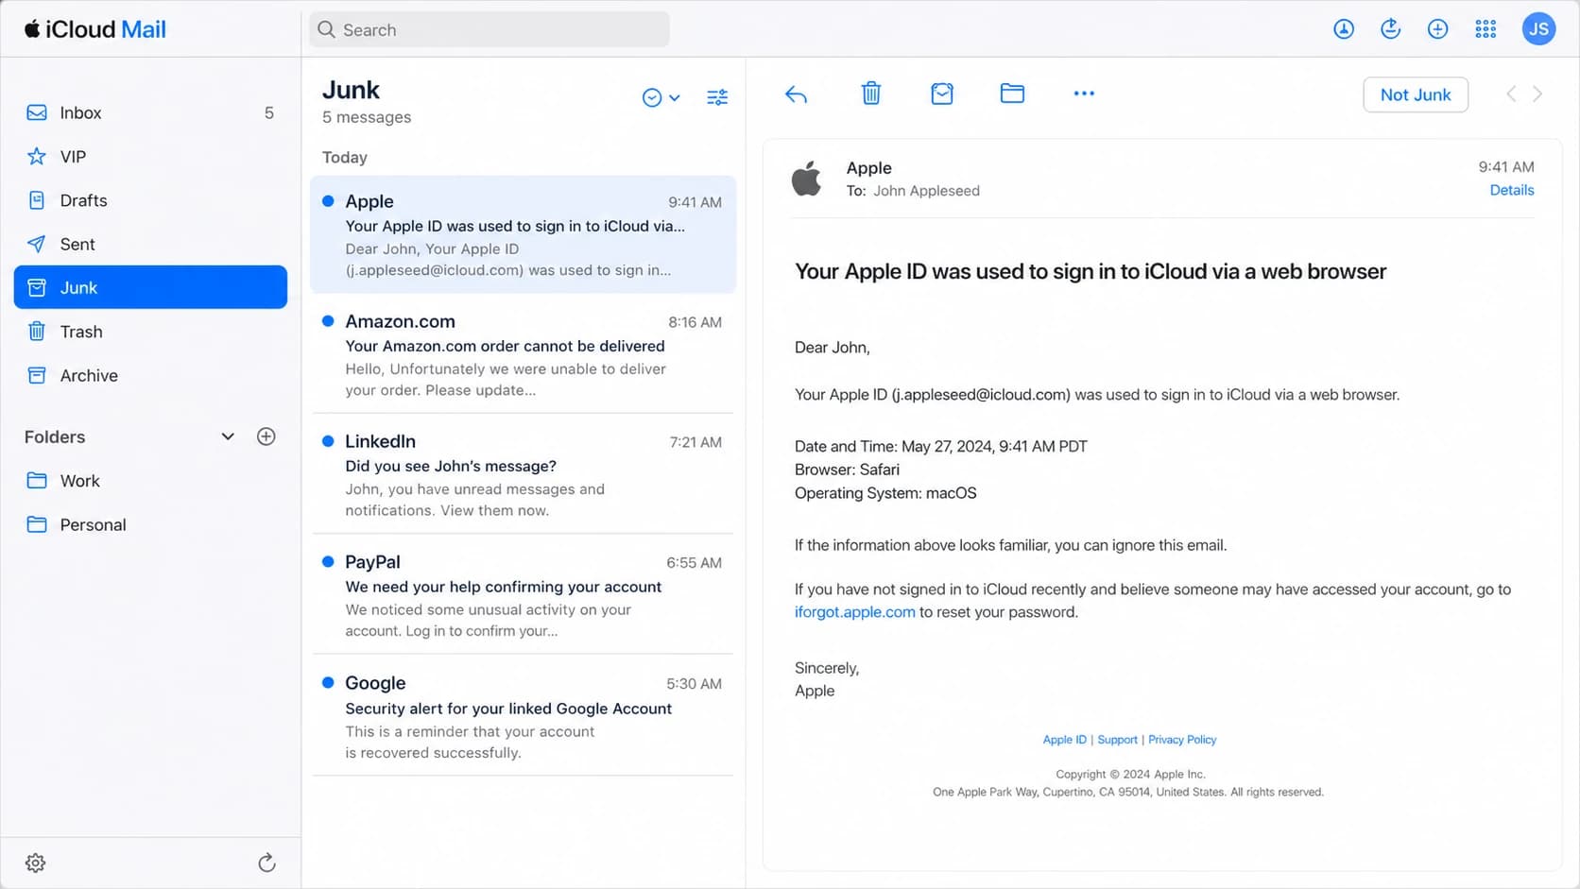This screenshot has width=1580, height=889.
Task: Delete the message with the trash icon
Action: [871, 94]
